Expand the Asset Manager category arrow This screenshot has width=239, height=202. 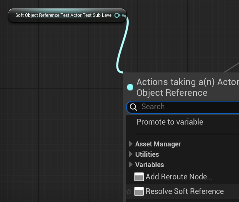point(131,144)
